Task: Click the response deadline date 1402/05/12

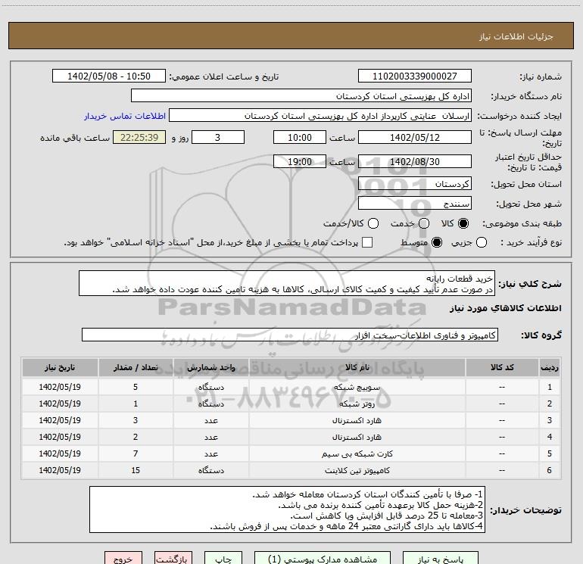Action: coord(415,137)
